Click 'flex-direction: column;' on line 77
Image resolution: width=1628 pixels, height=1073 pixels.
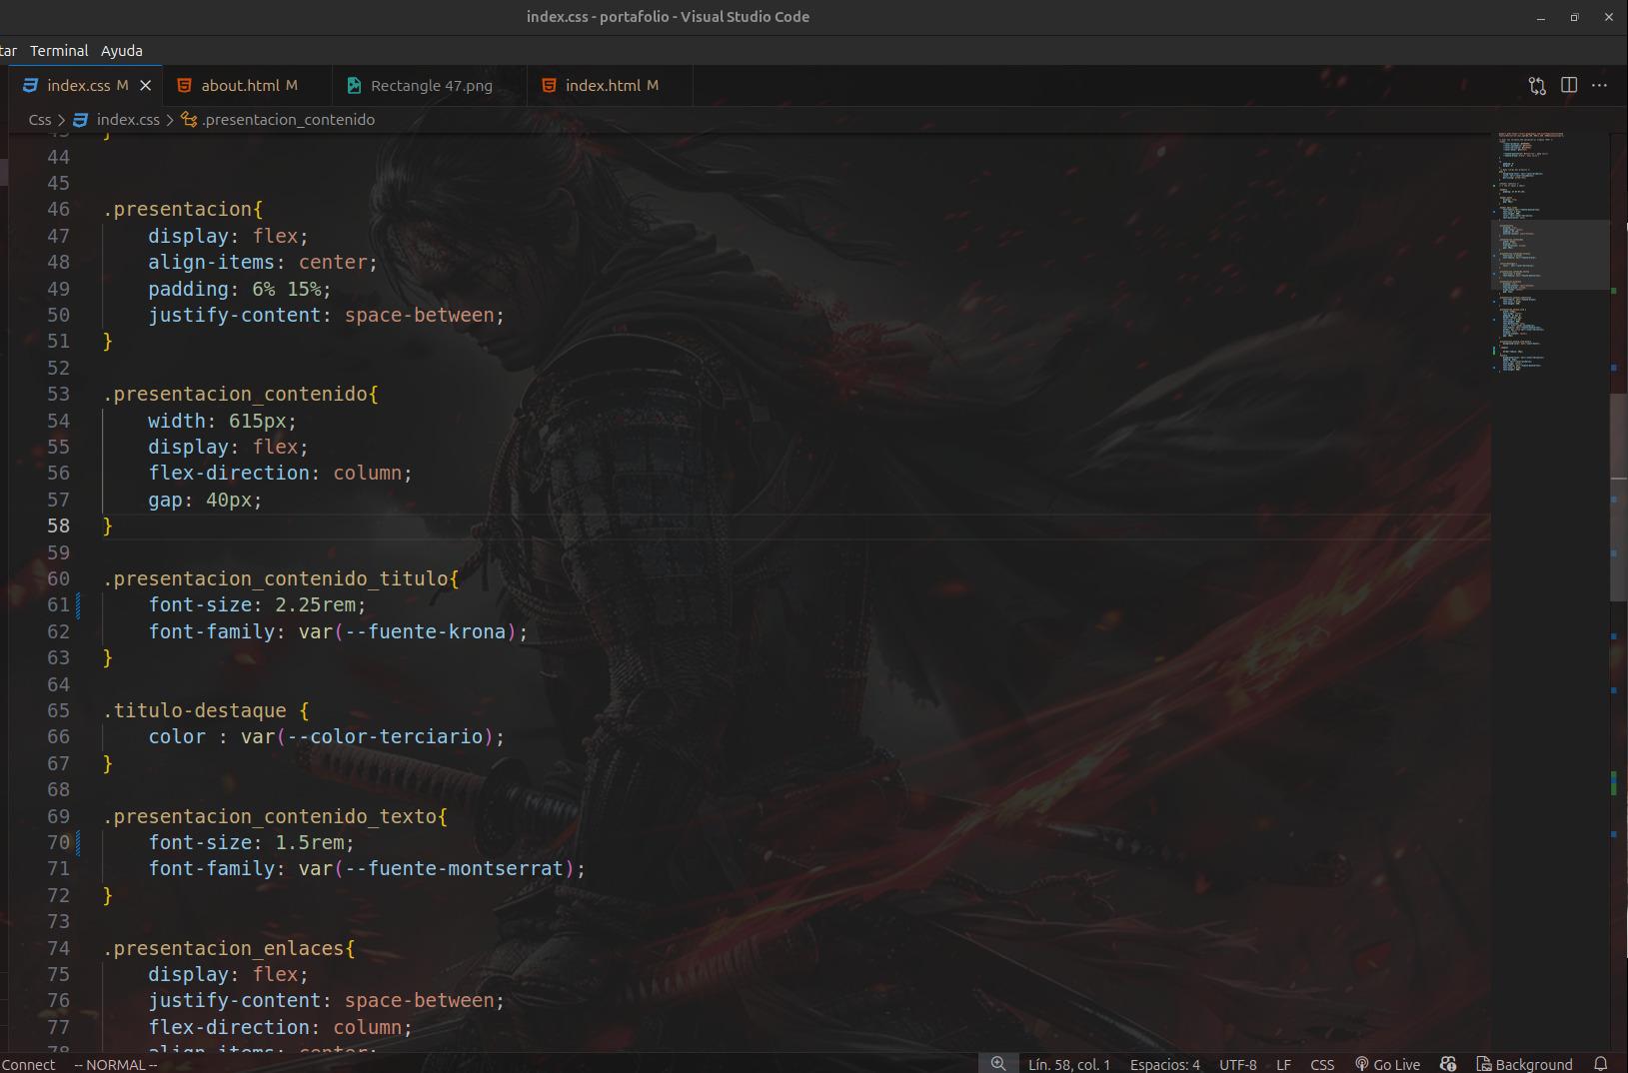[281, 1028]
